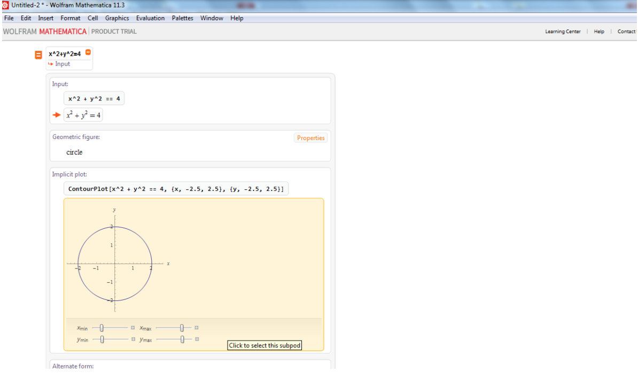Viewport: 638px width, 386px height.
Task: Open the Help menu in the menu bar
Action: click(x=237, y=18)
